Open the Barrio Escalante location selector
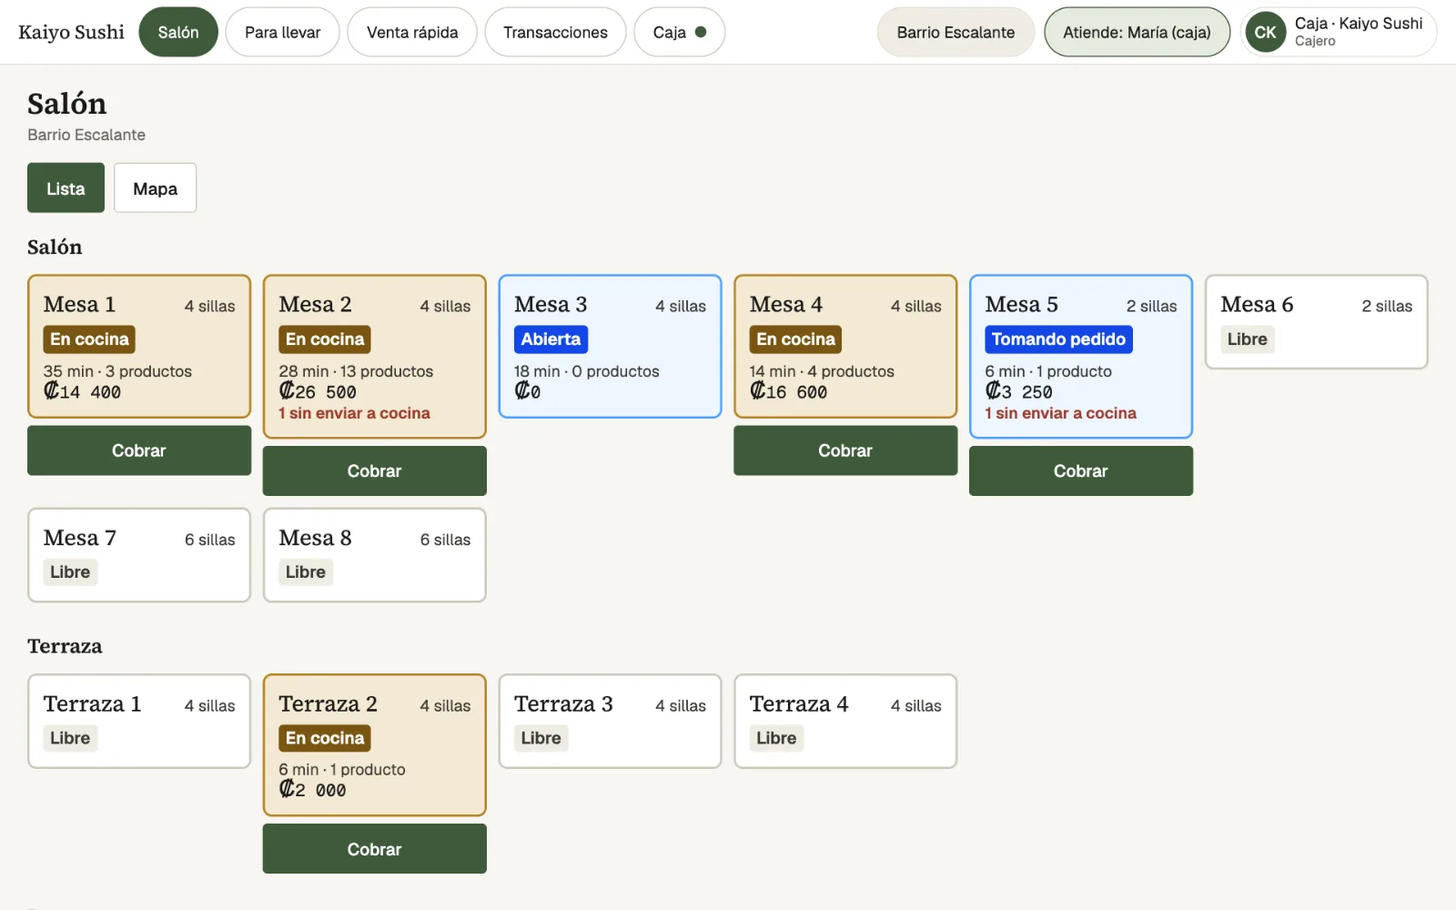The height and width of the screenshot is (910, 1456). (955, 32)
